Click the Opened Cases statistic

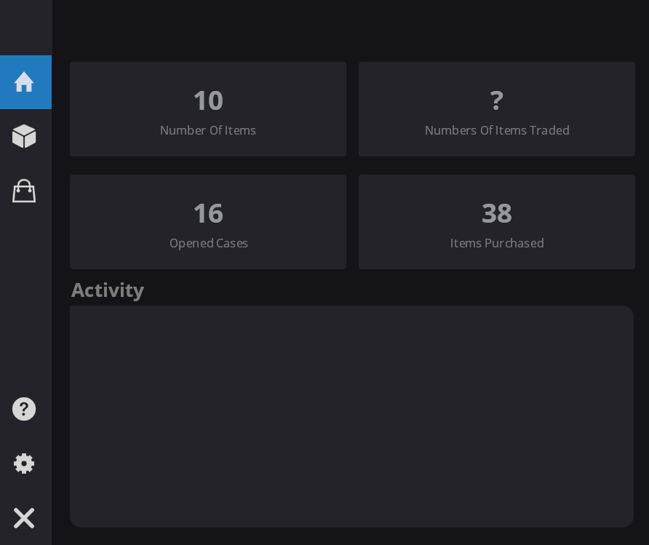pyautogui.click(x=208, y=222)
